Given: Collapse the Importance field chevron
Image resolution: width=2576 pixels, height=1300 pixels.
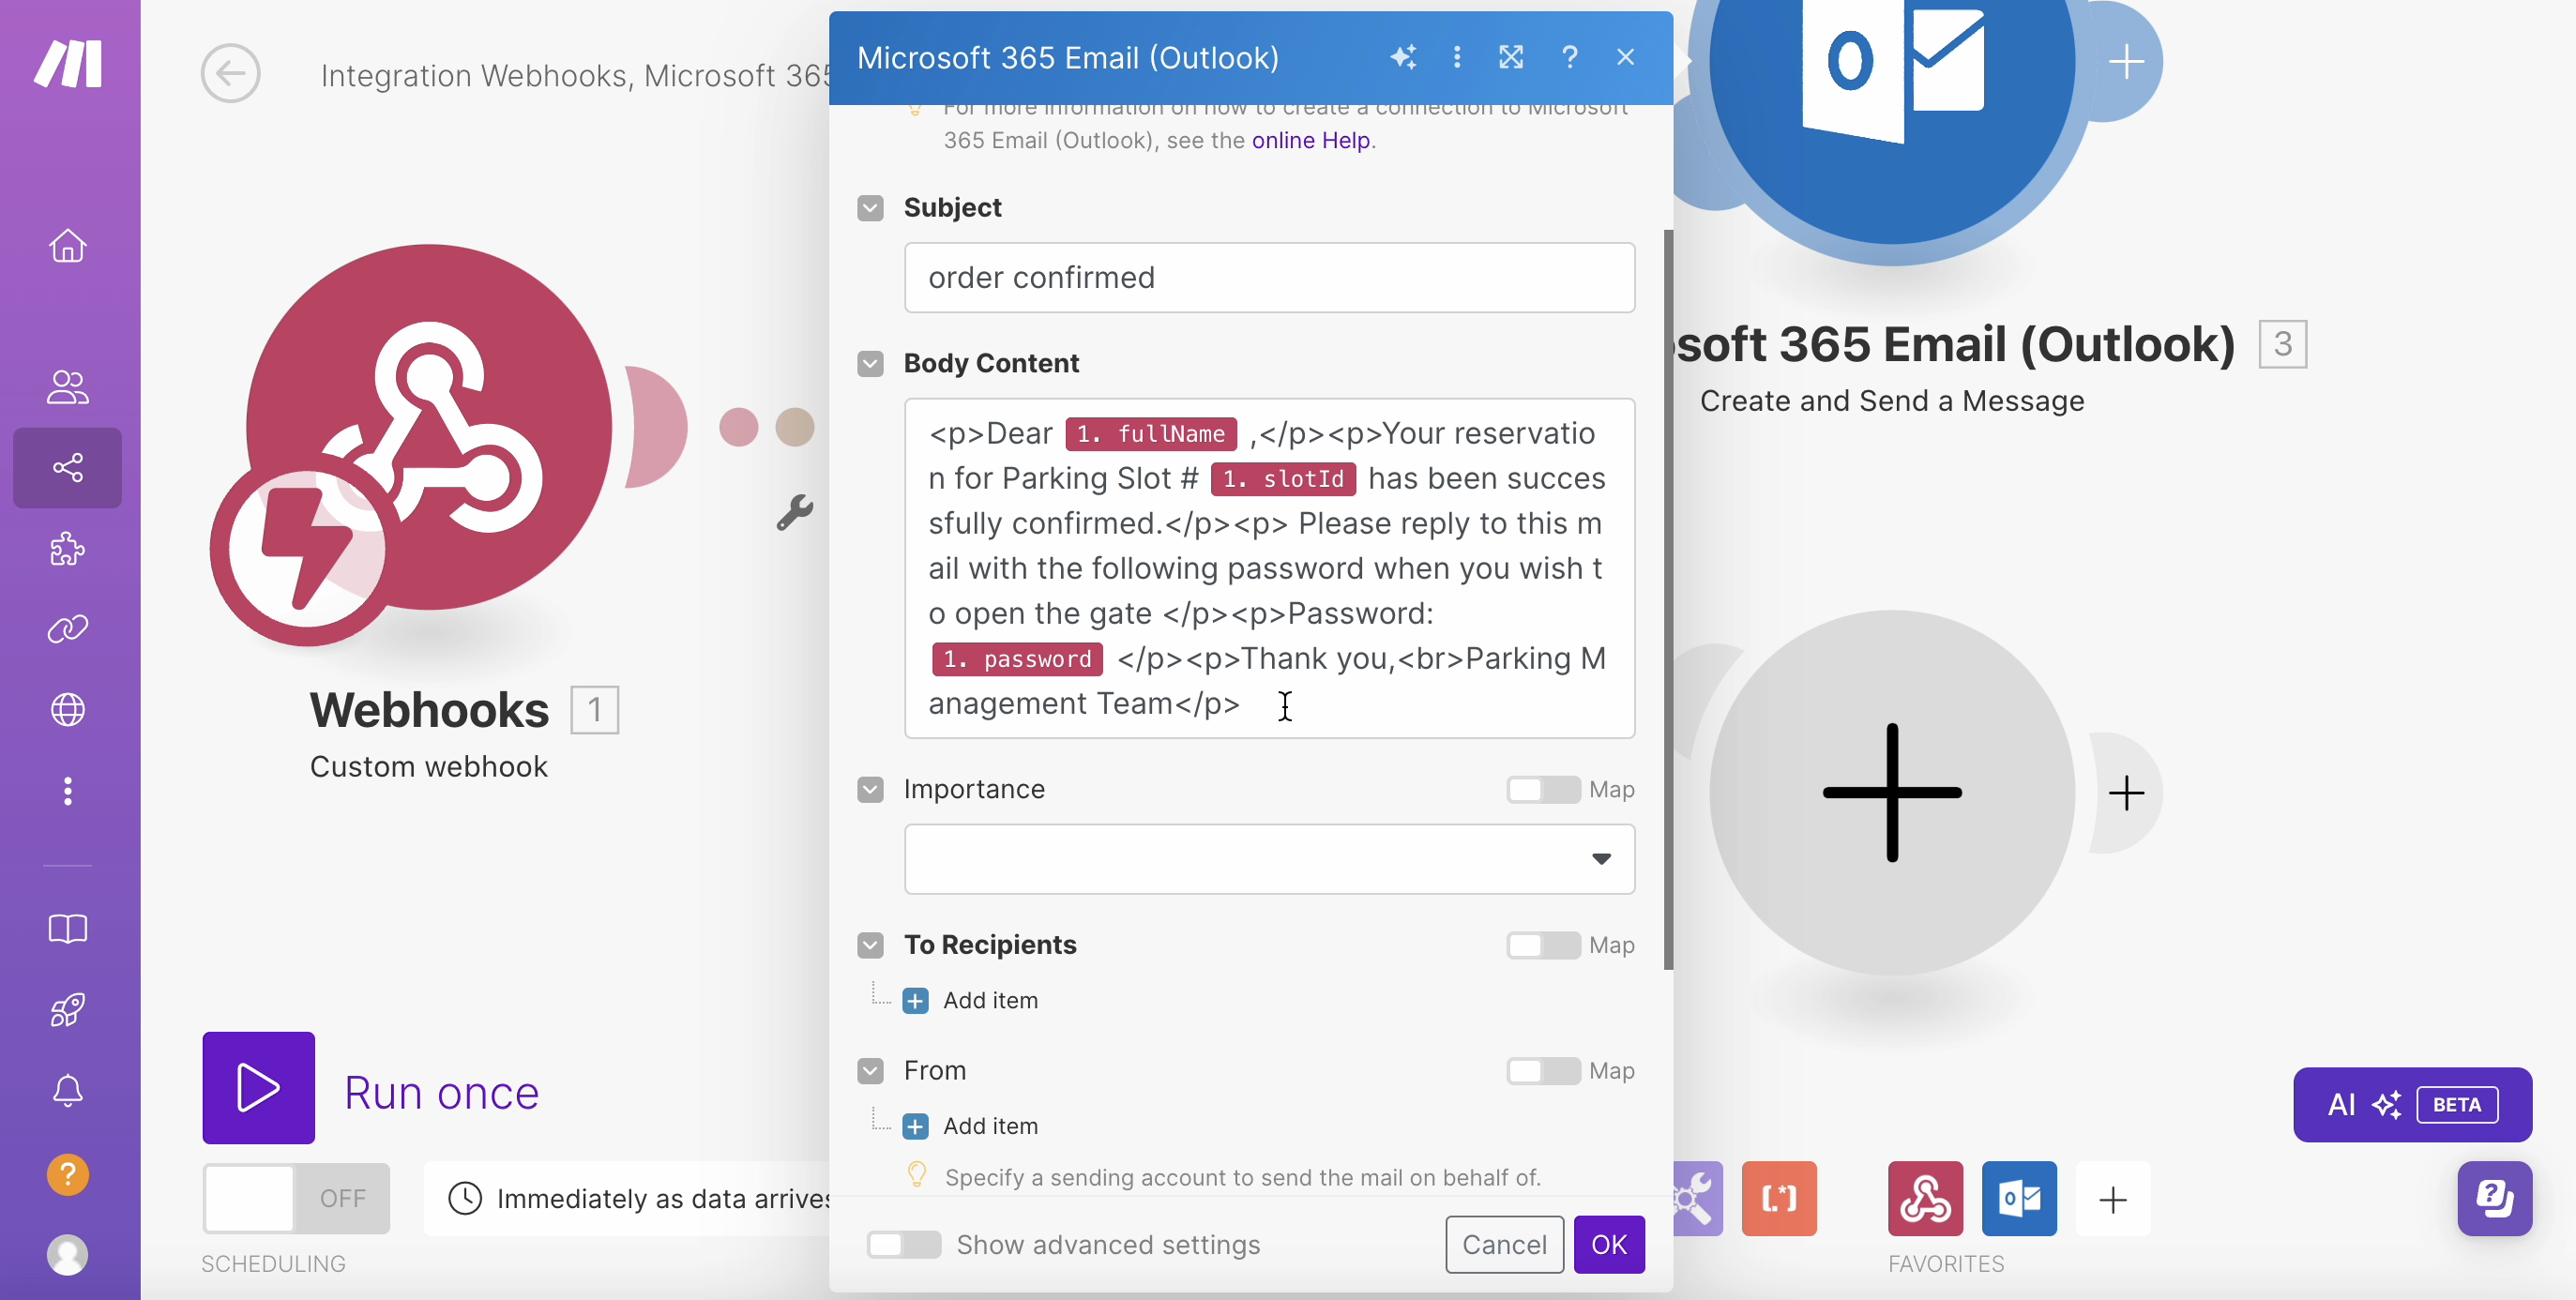Looking at the screenshot, I should coord(870,789).
